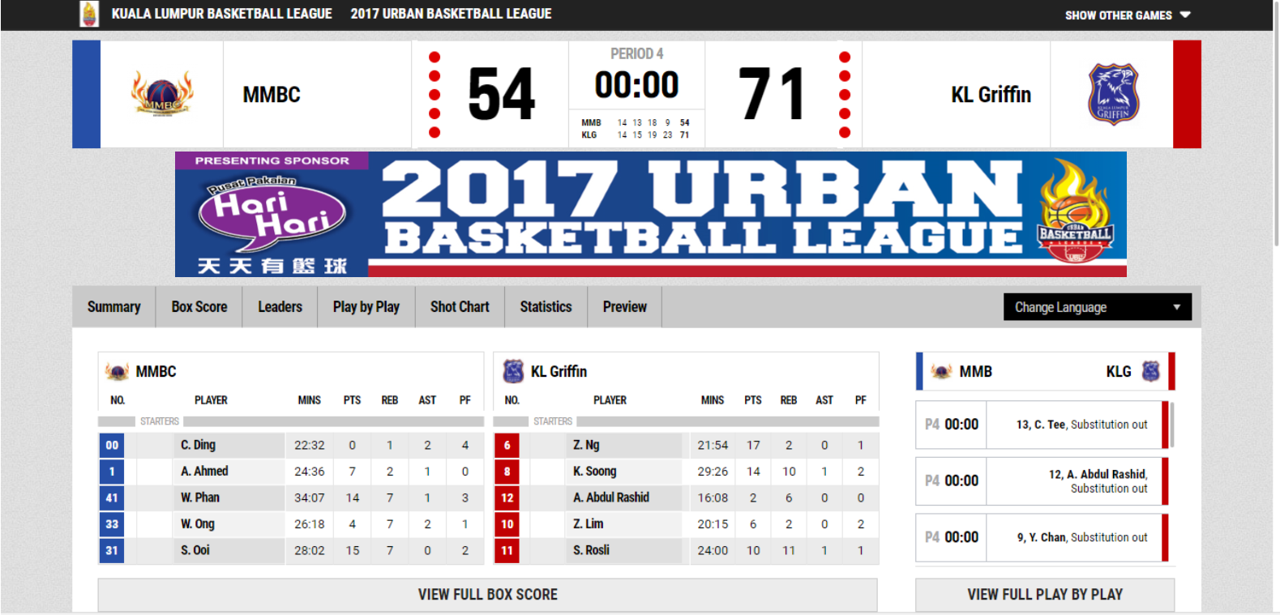
Task: Select player S. Rosli
Action: [x=591, y=550]
